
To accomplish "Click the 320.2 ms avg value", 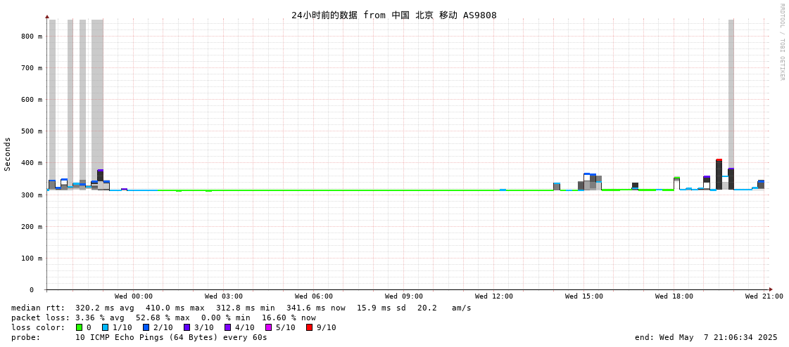I will click(105, 308).
